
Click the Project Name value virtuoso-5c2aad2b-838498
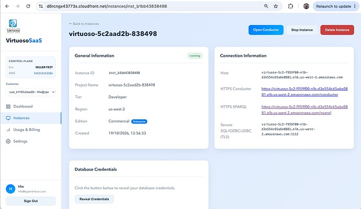[x=132, y=85]
